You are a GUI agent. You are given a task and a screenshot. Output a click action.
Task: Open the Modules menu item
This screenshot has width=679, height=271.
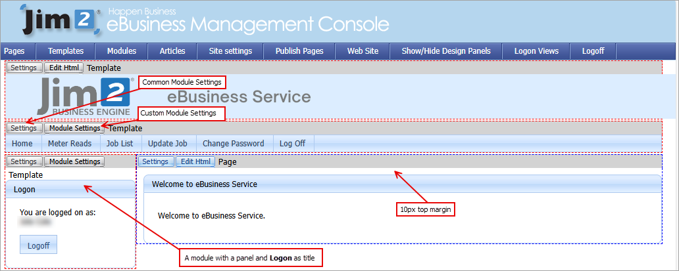tap(122, 51)
